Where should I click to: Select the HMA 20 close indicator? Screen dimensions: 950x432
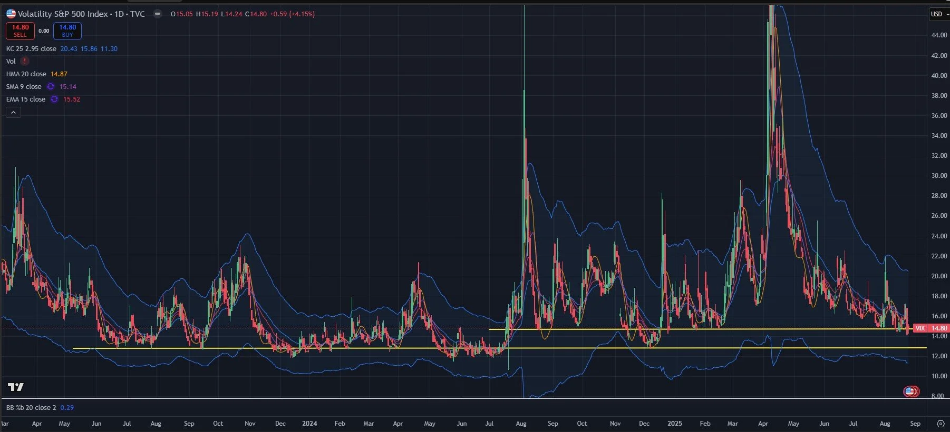pos(26,74)
